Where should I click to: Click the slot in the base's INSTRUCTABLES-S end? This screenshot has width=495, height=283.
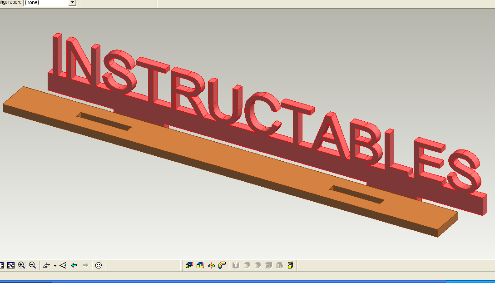[x=357, y=195]
